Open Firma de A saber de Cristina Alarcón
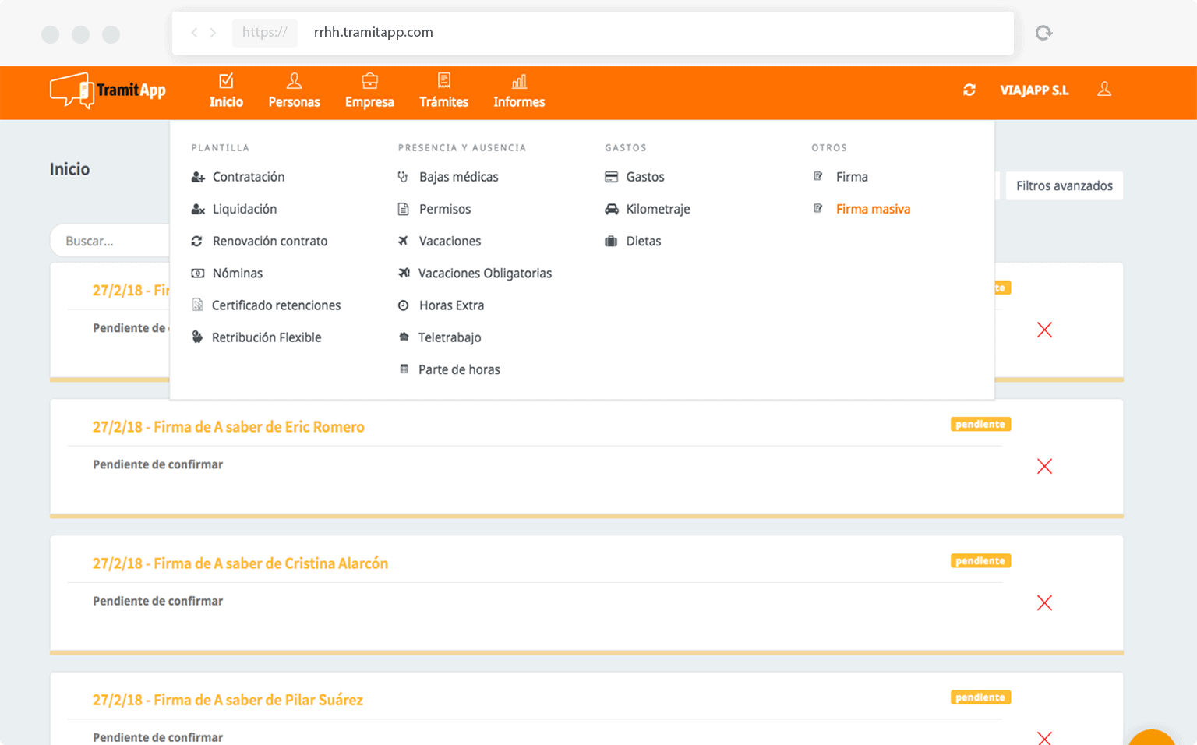 point(240,563)
